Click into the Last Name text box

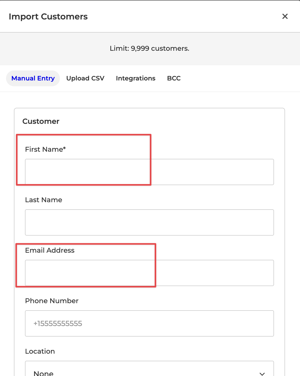tap(149, 222)
